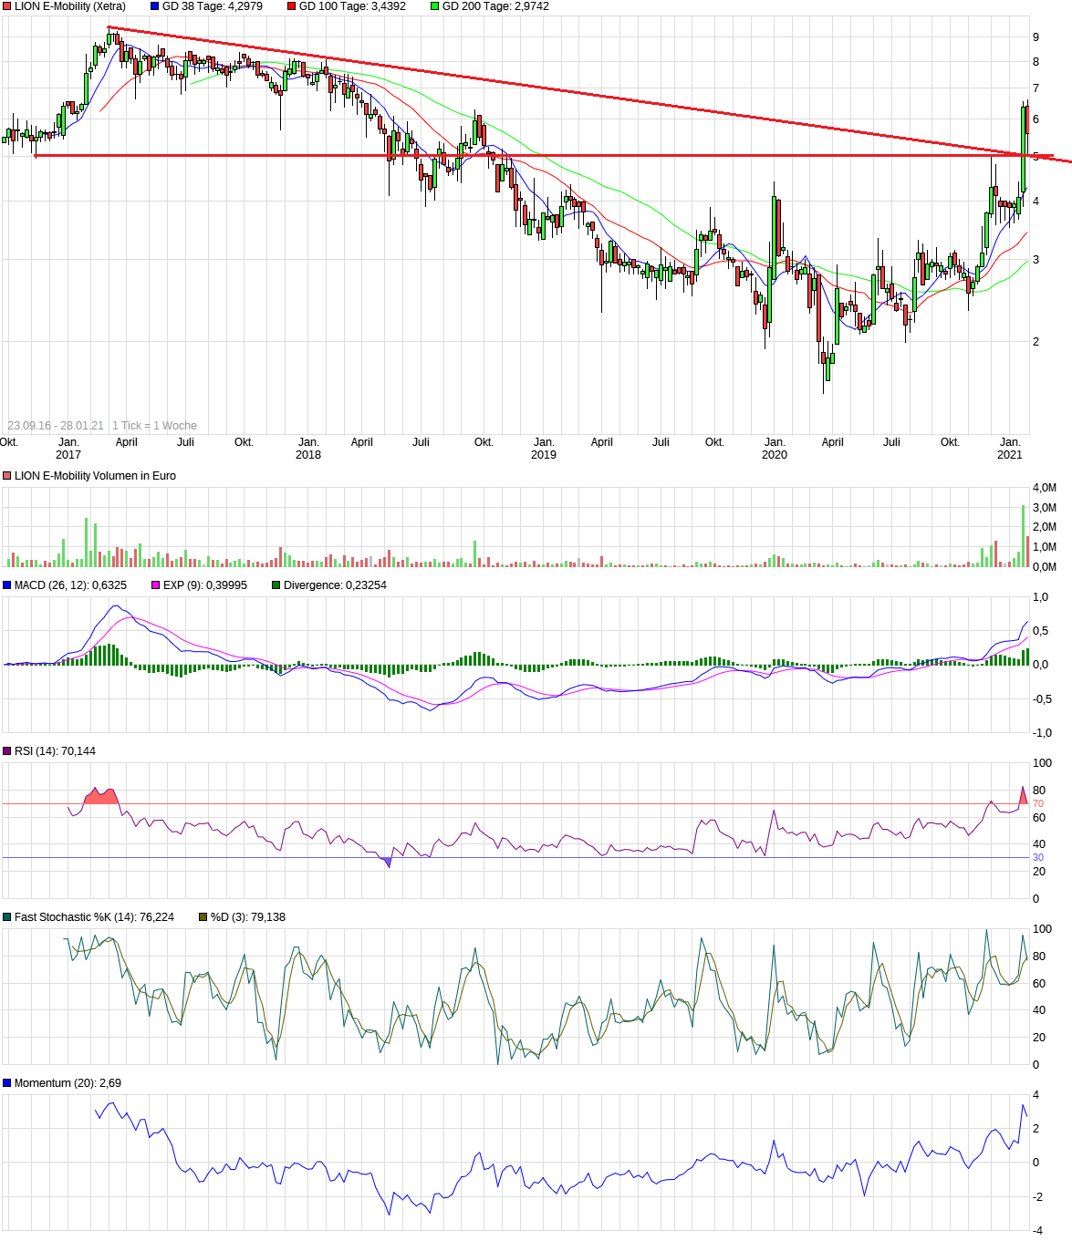Click the blue 30 oversold label on RSI axis
The height and width of the screenshot is (1241, 1072).
click(x=1037, y=858)
